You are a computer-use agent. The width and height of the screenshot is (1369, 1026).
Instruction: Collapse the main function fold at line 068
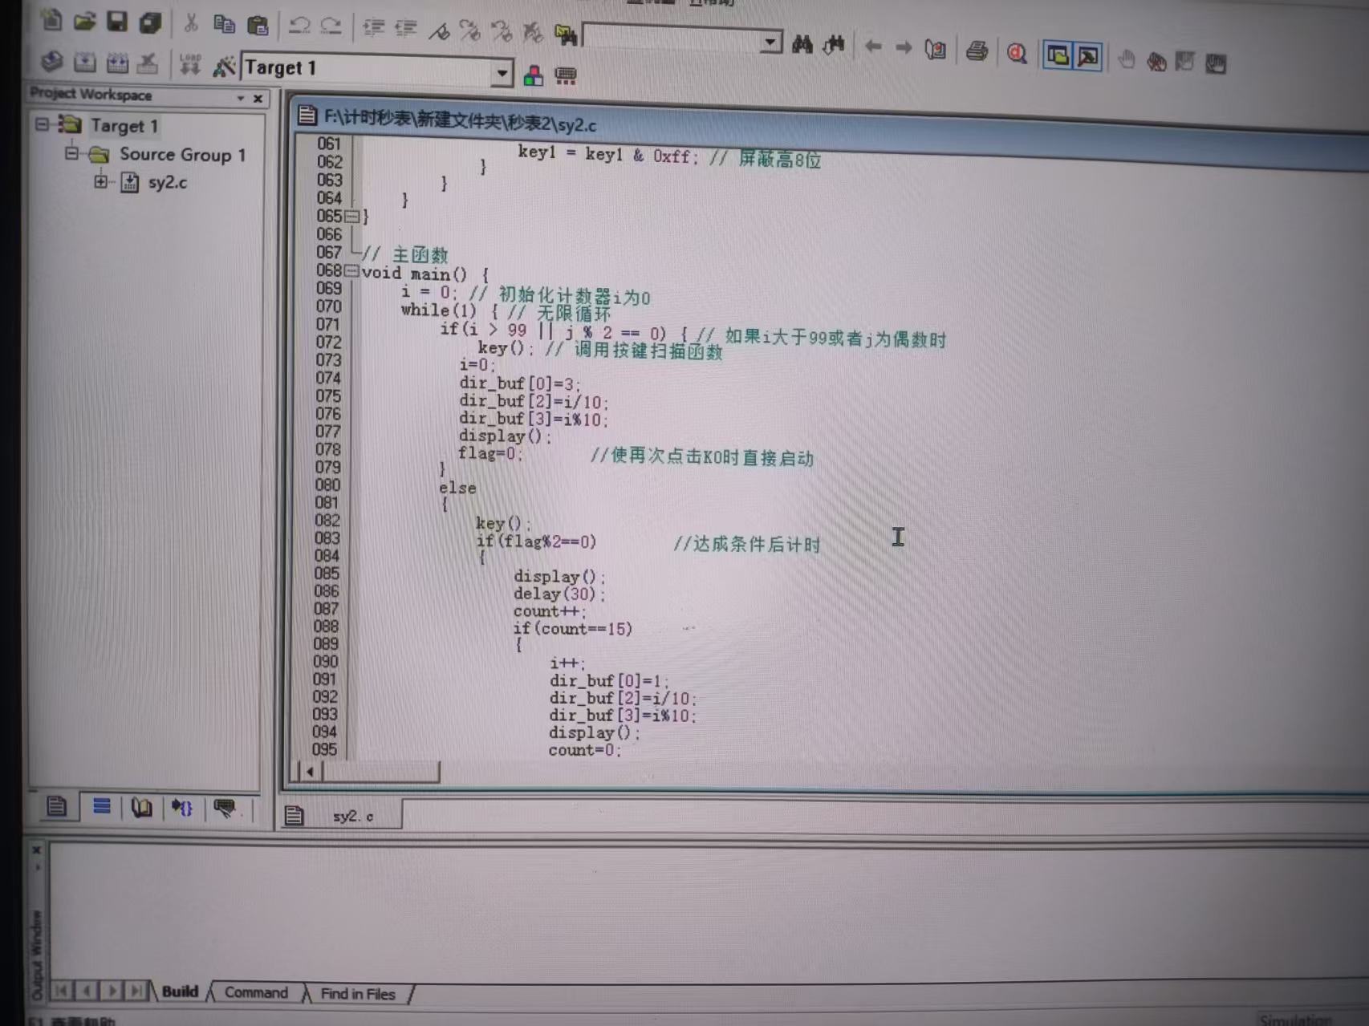click(351, 271)
